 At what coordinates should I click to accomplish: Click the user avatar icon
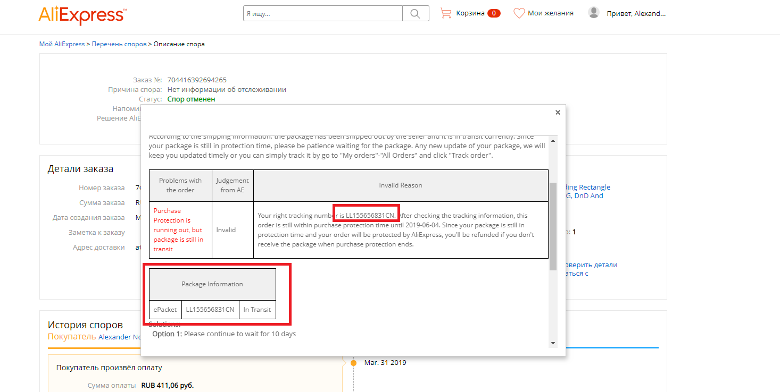(594, 13)
